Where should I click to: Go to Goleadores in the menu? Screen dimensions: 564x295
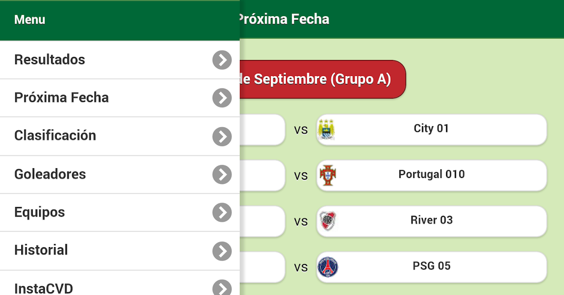[x=120, y=174]
